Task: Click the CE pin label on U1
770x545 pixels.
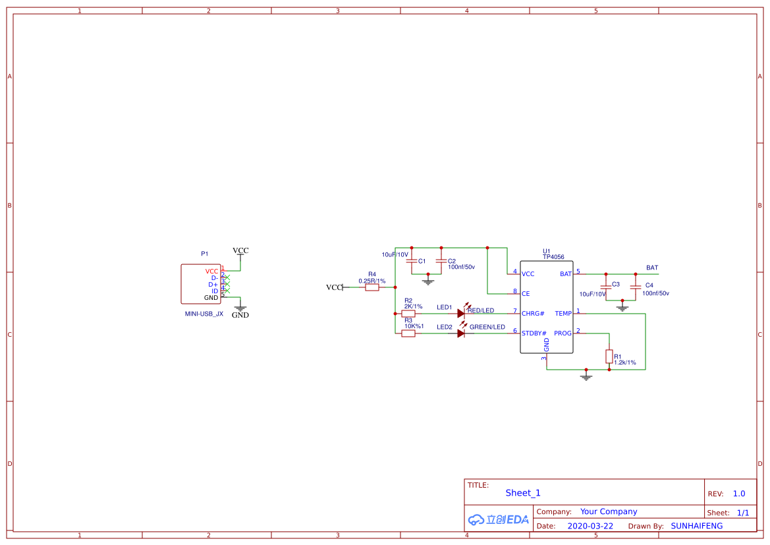Action: point(526,294)
